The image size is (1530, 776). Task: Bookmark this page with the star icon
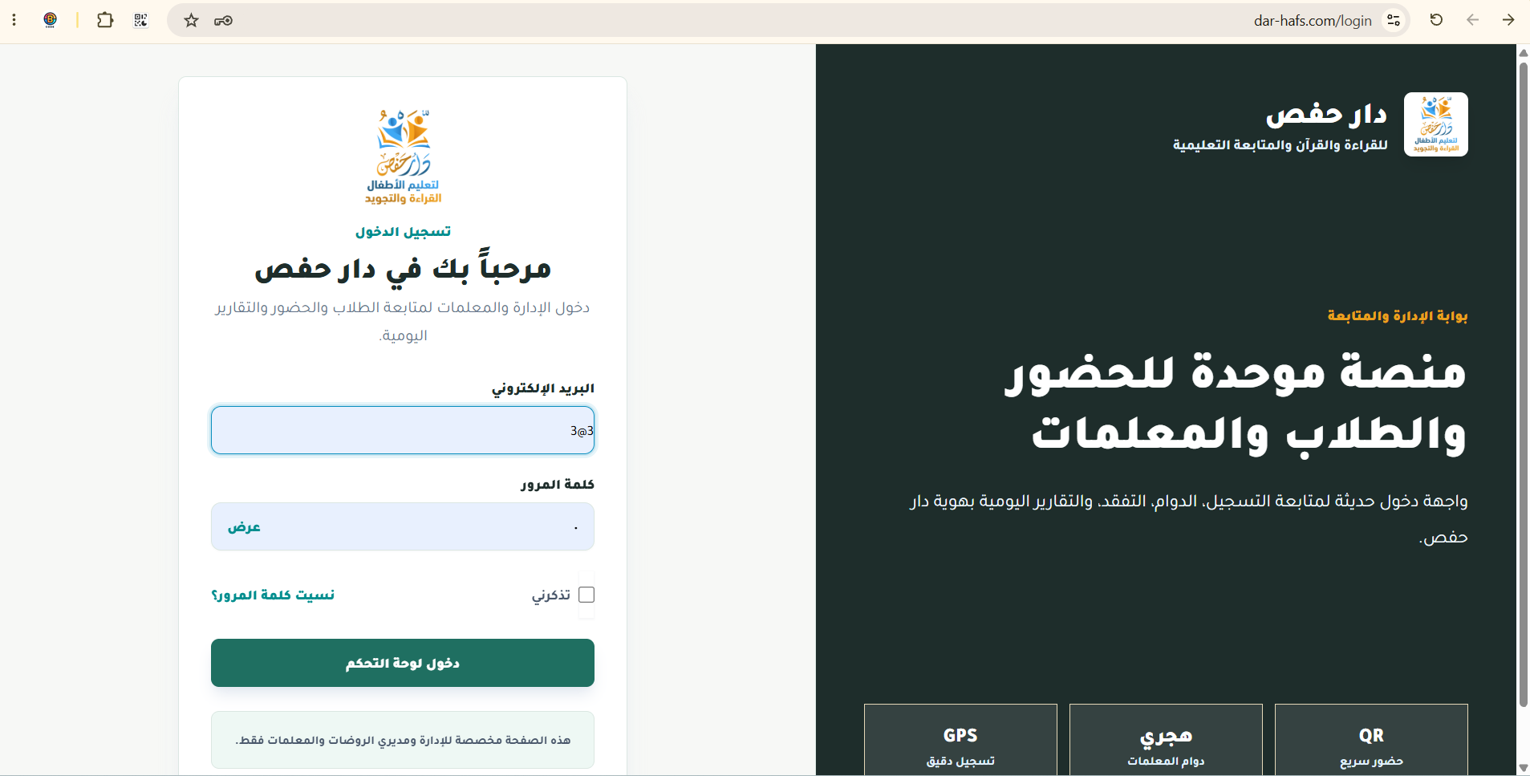[x=191, y=20]
